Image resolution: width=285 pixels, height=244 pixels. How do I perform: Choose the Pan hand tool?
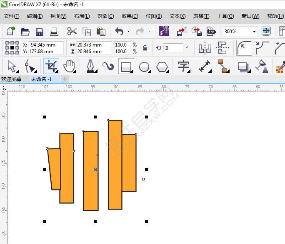click(70, 66)
